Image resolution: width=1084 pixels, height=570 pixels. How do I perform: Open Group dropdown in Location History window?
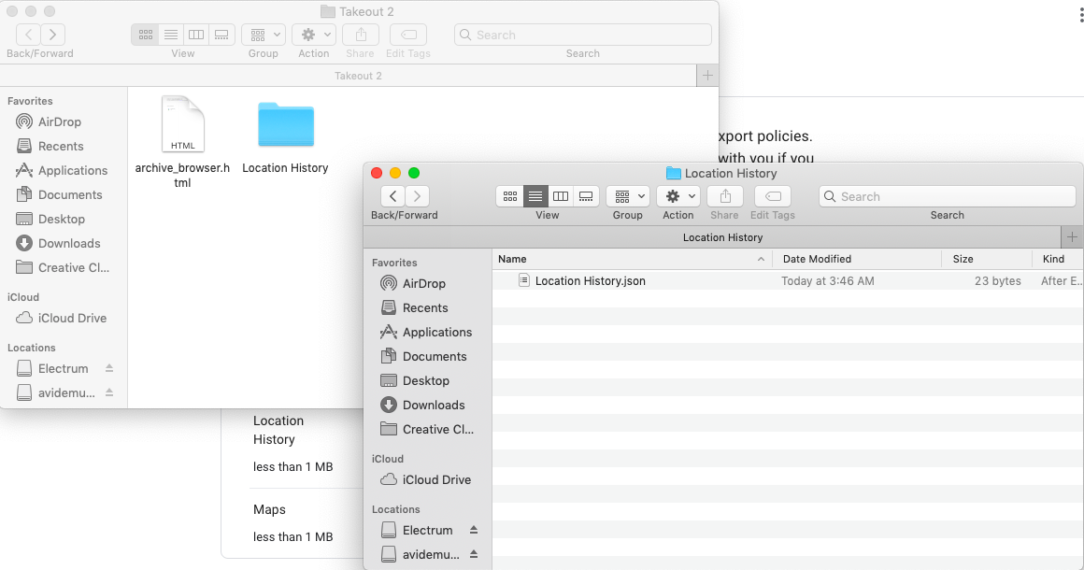(x=628, y=196)
